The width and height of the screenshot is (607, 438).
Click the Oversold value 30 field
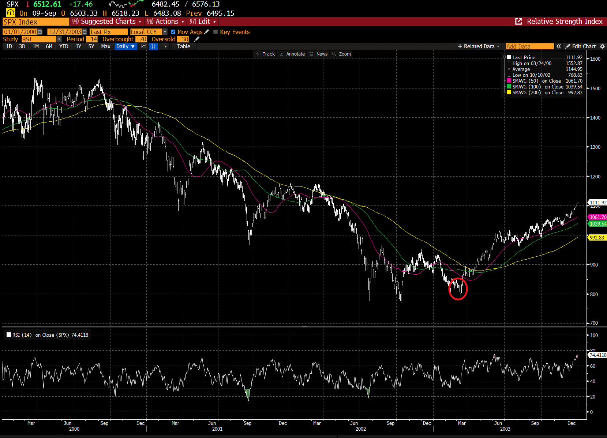tap(183, 39)
